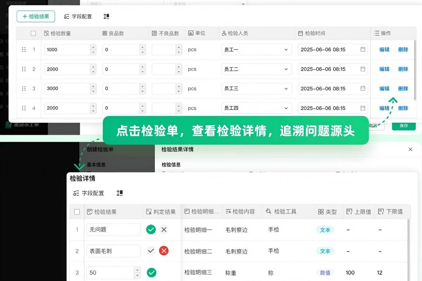
Task: Click the 删除 link on row 3
Action: [x=403, y=88]
